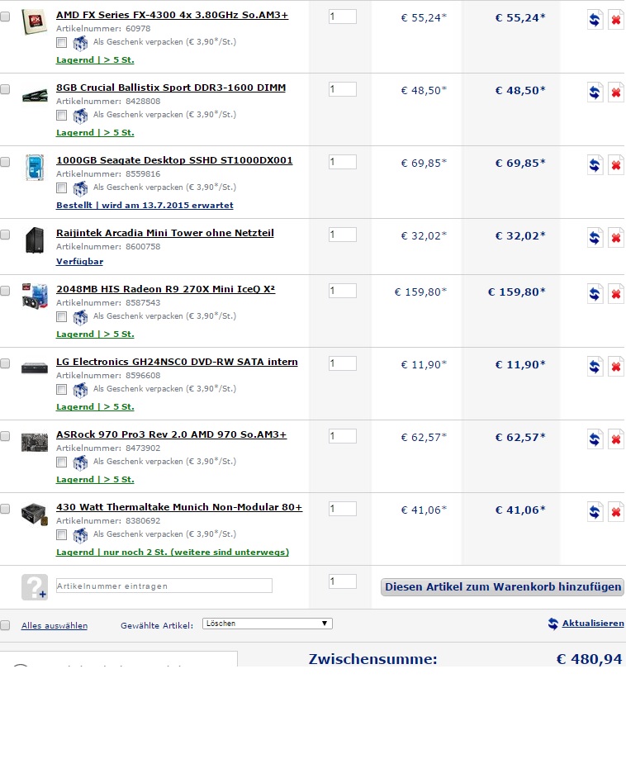Click refresh icon for Thermaltake Munich row
This screenshot has width=626, height=778.
point(595,512)
